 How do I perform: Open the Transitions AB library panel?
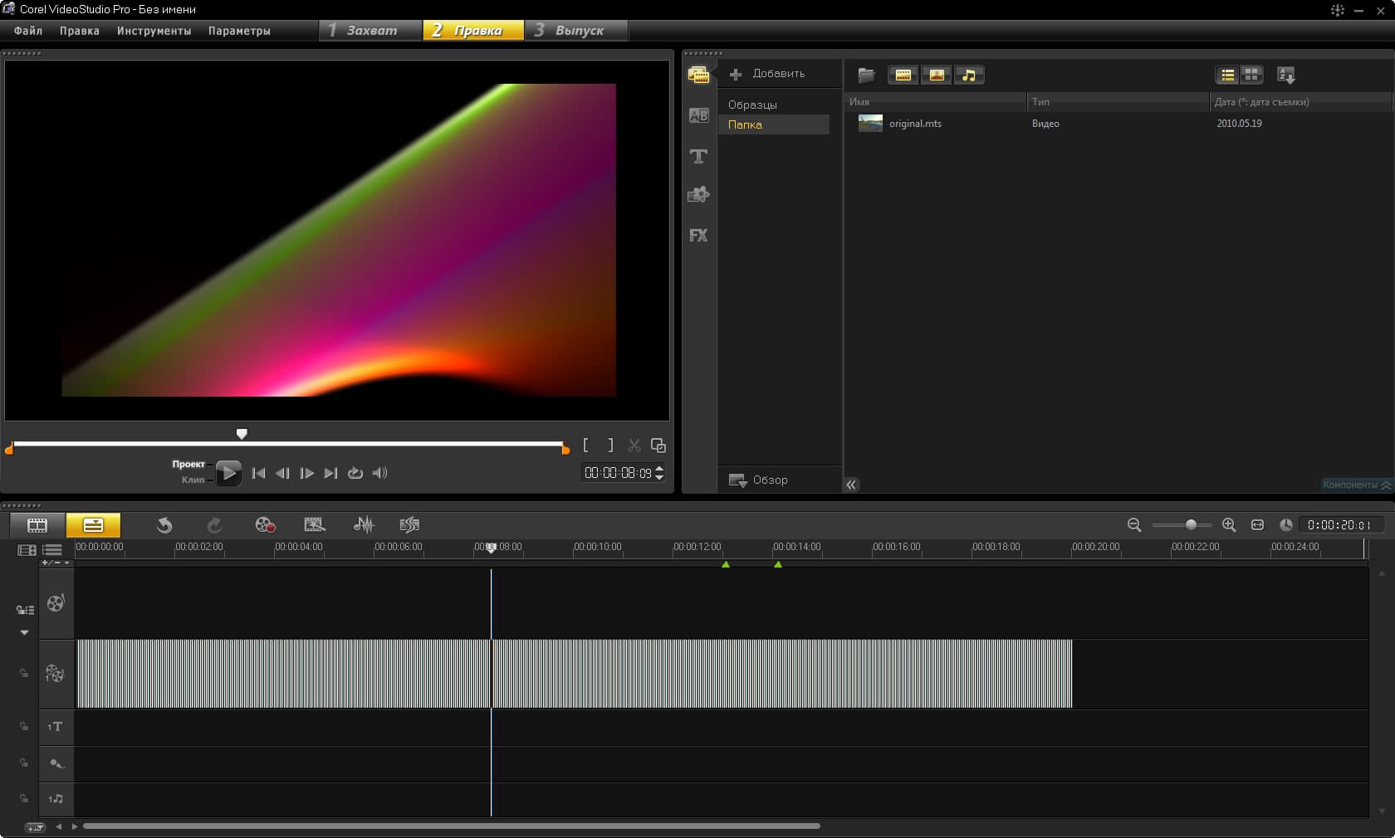pyautogui.click(x=698, y=116)
